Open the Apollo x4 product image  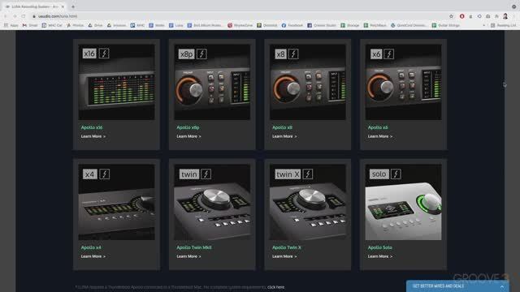tap(116, 202)
